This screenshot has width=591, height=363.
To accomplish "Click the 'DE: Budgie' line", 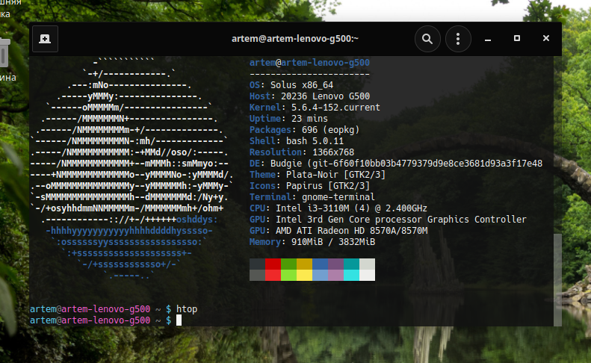I will point(396,164).
